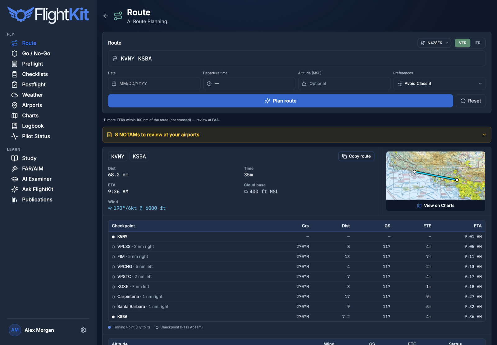Click the Study open-book icon

(x=15, y=158)
